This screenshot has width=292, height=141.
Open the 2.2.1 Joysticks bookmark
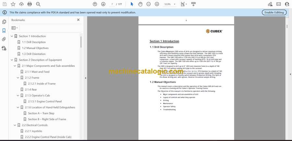[x=33, y=131]
